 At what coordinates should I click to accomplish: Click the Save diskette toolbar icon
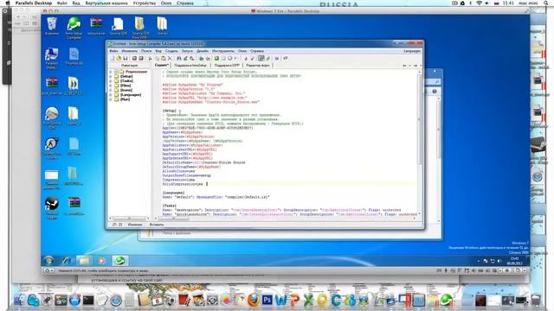coord(126,58)
